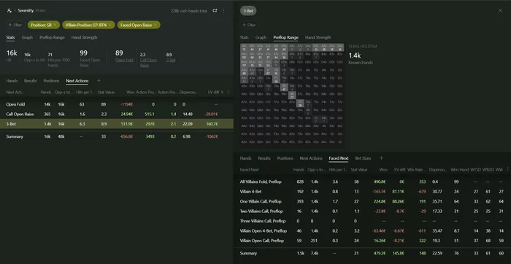
Task: Select the Villain 4-Bet row
Action: coord(372,192)
